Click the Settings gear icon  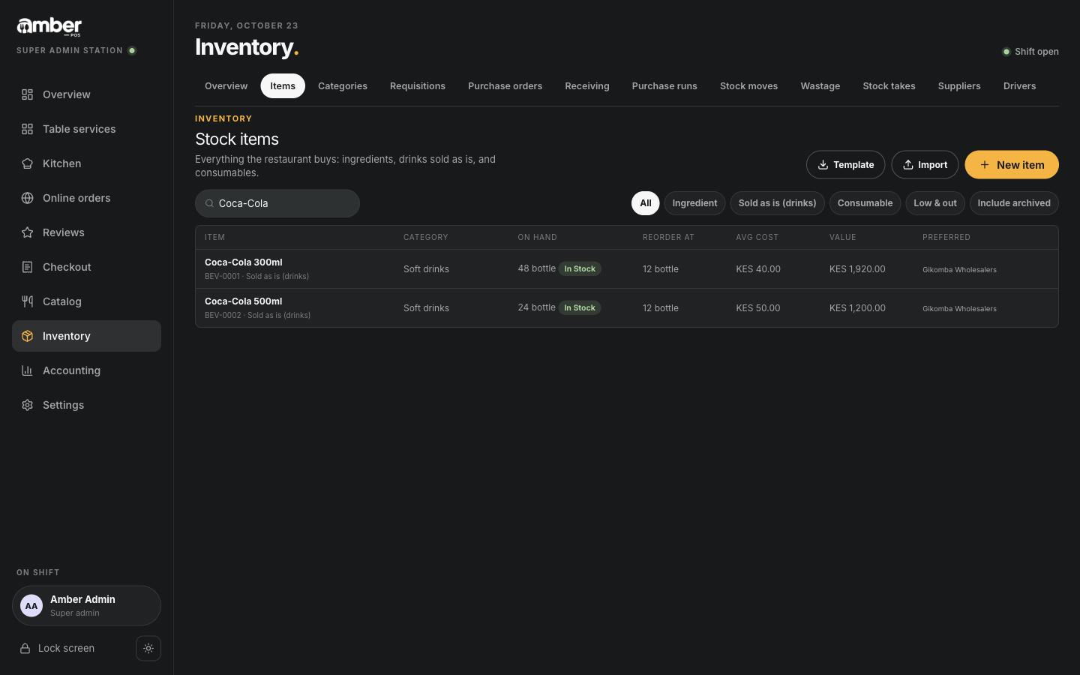coord(27,405)
